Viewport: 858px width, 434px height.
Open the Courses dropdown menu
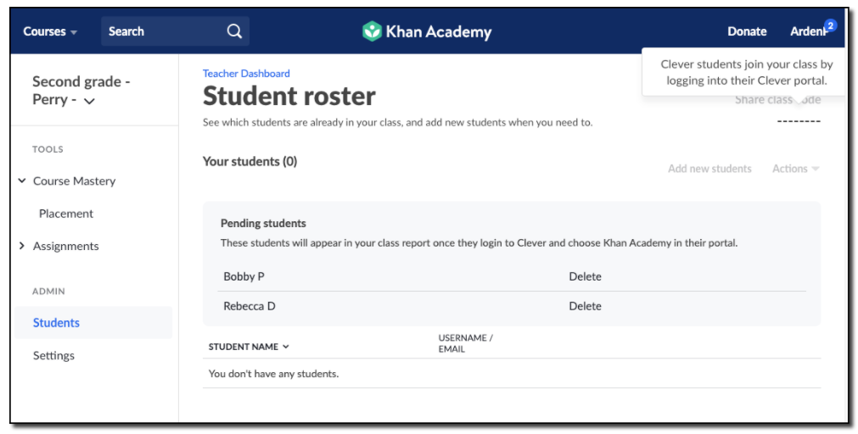click(x=50, y=31)
